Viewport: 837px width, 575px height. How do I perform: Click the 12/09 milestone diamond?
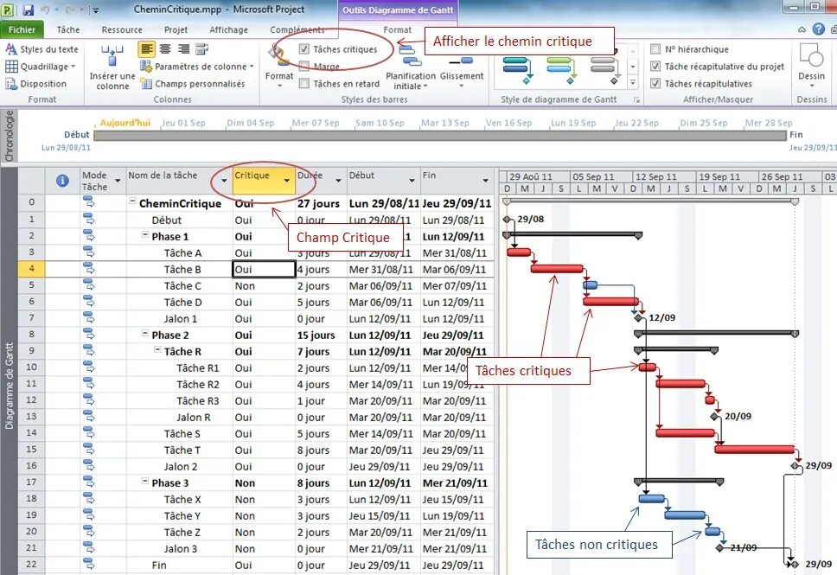(638, 317)
